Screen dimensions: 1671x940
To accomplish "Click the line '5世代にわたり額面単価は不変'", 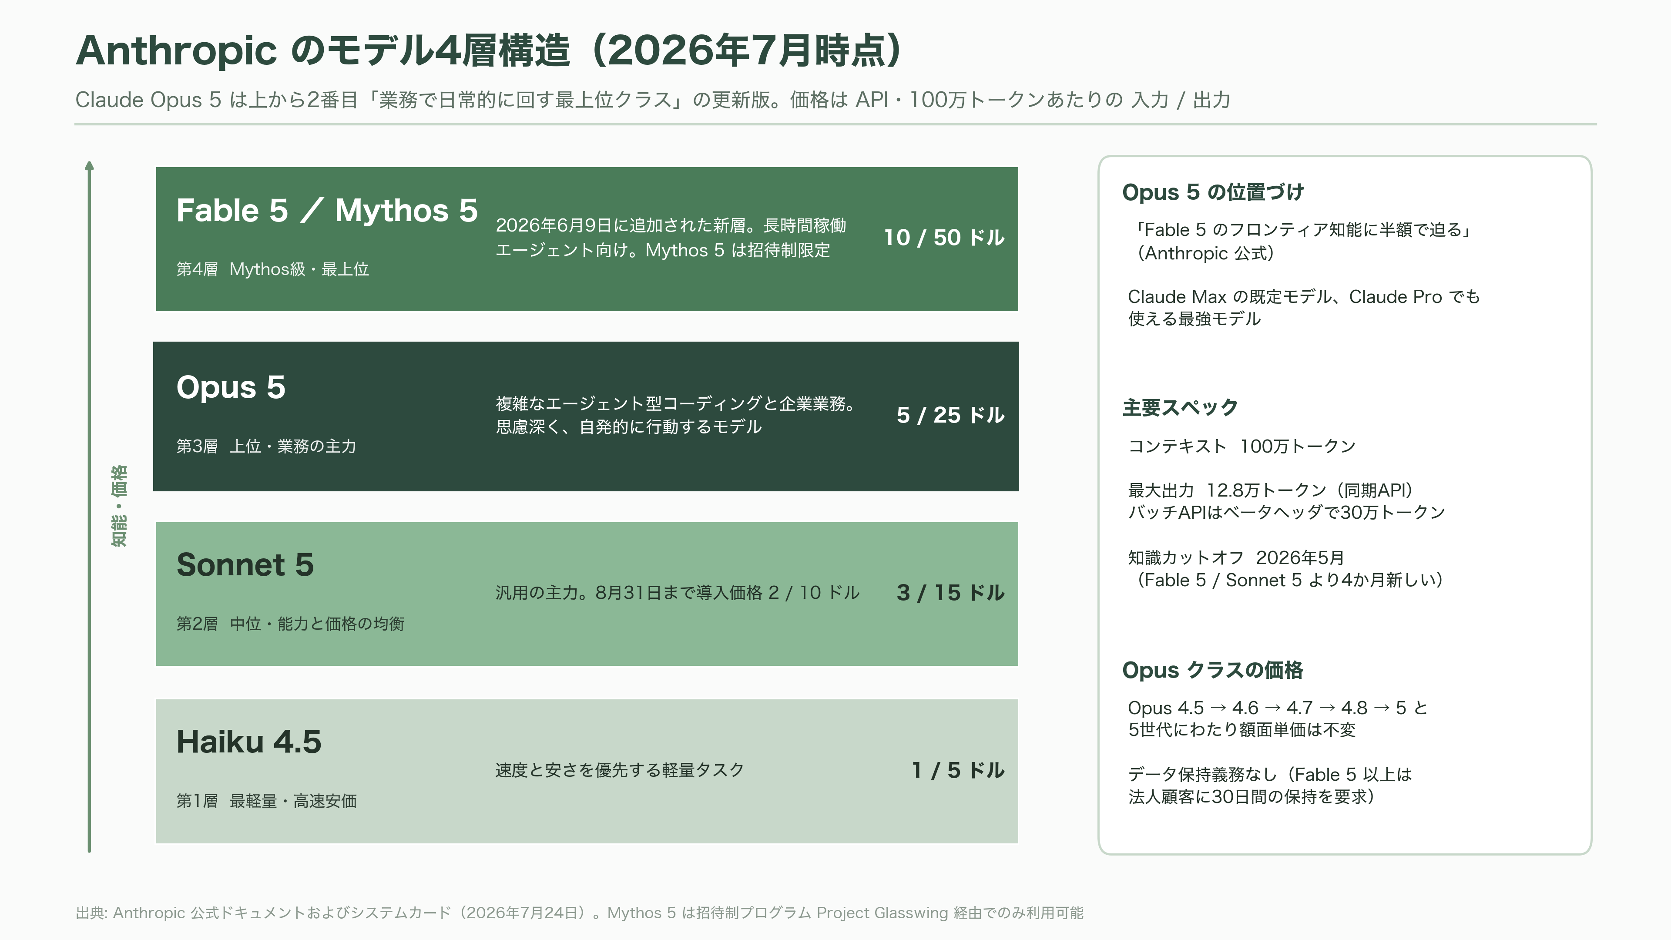I will [1242, 730].
